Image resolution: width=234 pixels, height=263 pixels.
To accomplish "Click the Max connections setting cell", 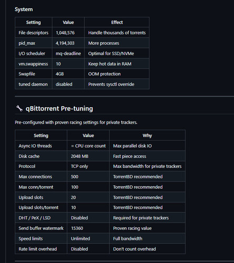I will [x=41, y=177].
